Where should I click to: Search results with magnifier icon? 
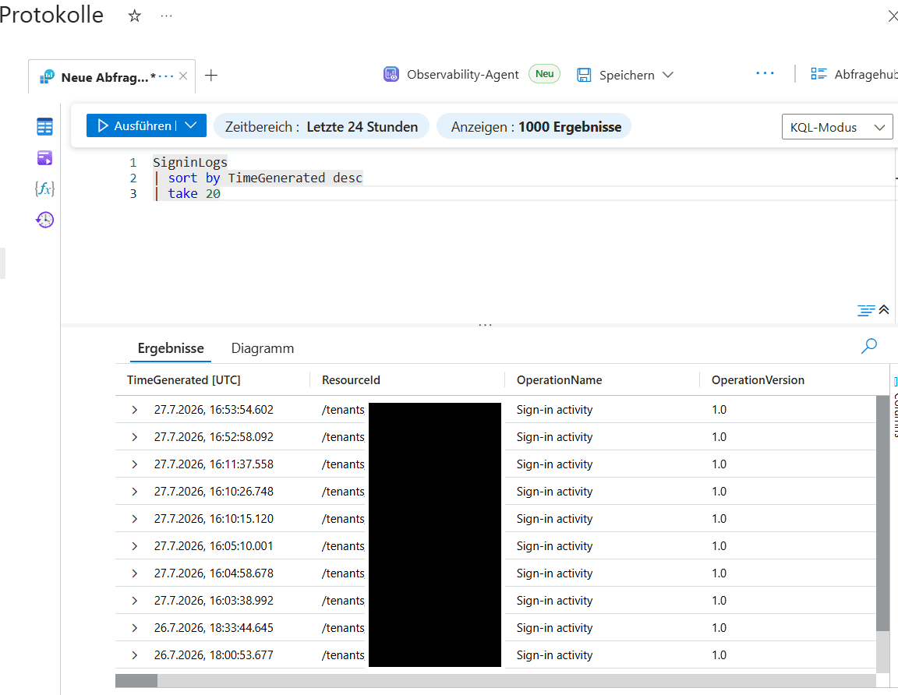869,346
